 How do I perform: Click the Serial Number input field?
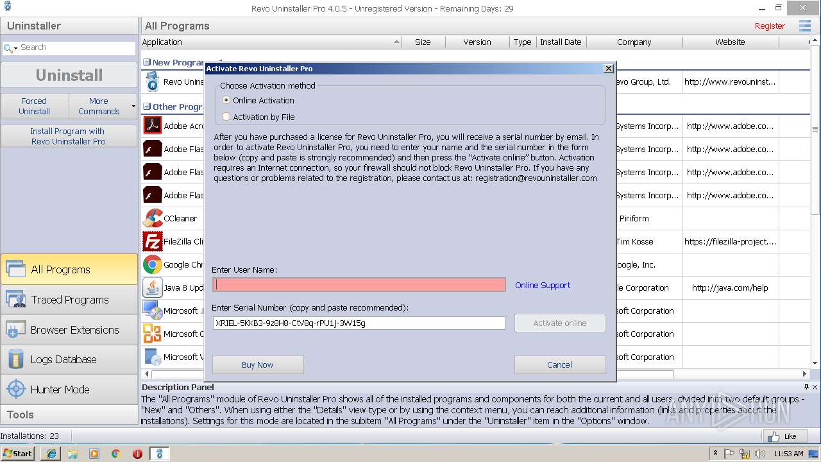[x=359, y=323]
